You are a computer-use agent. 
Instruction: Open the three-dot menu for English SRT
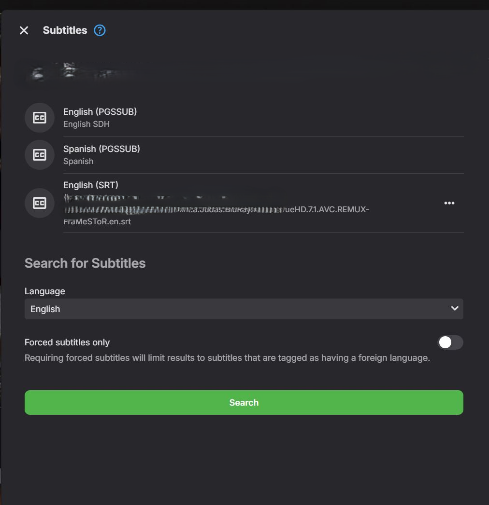pyautogui.click(x=449, y=203)
